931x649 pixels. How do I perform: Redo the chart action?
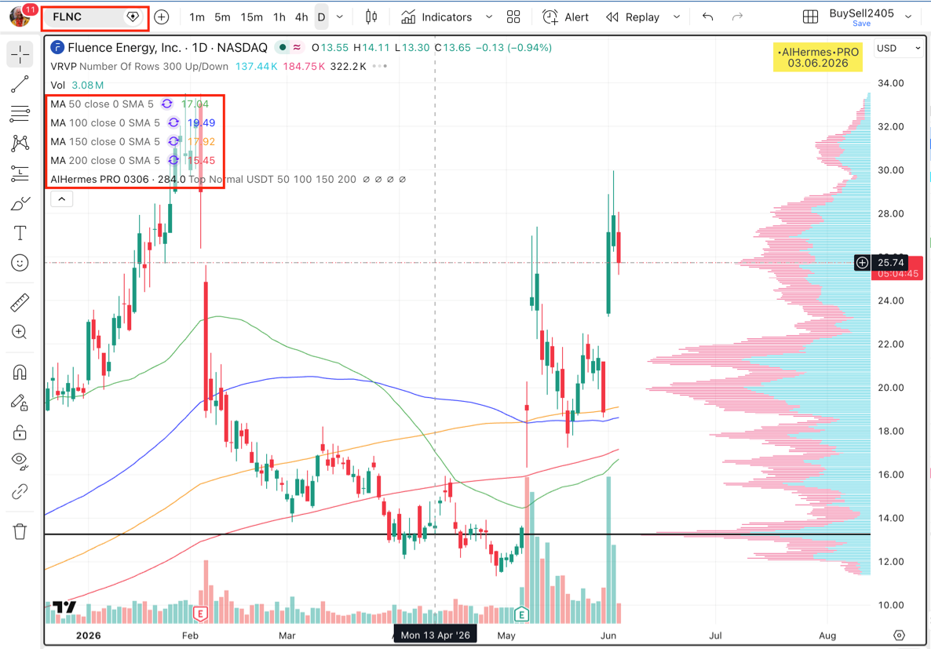(737, 17)
